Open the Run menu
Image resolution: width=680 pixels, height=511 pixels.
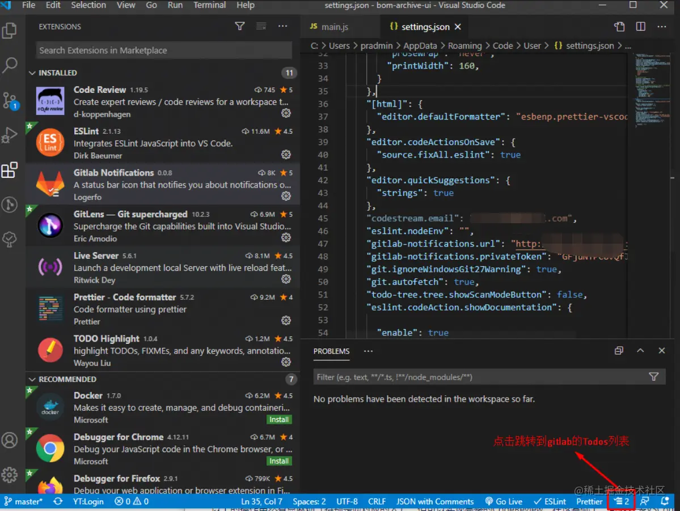coord(175,5)
